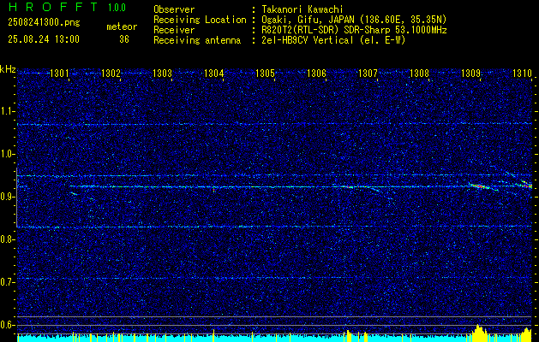Click the 1.1 kHz axis label

(8, 111)
